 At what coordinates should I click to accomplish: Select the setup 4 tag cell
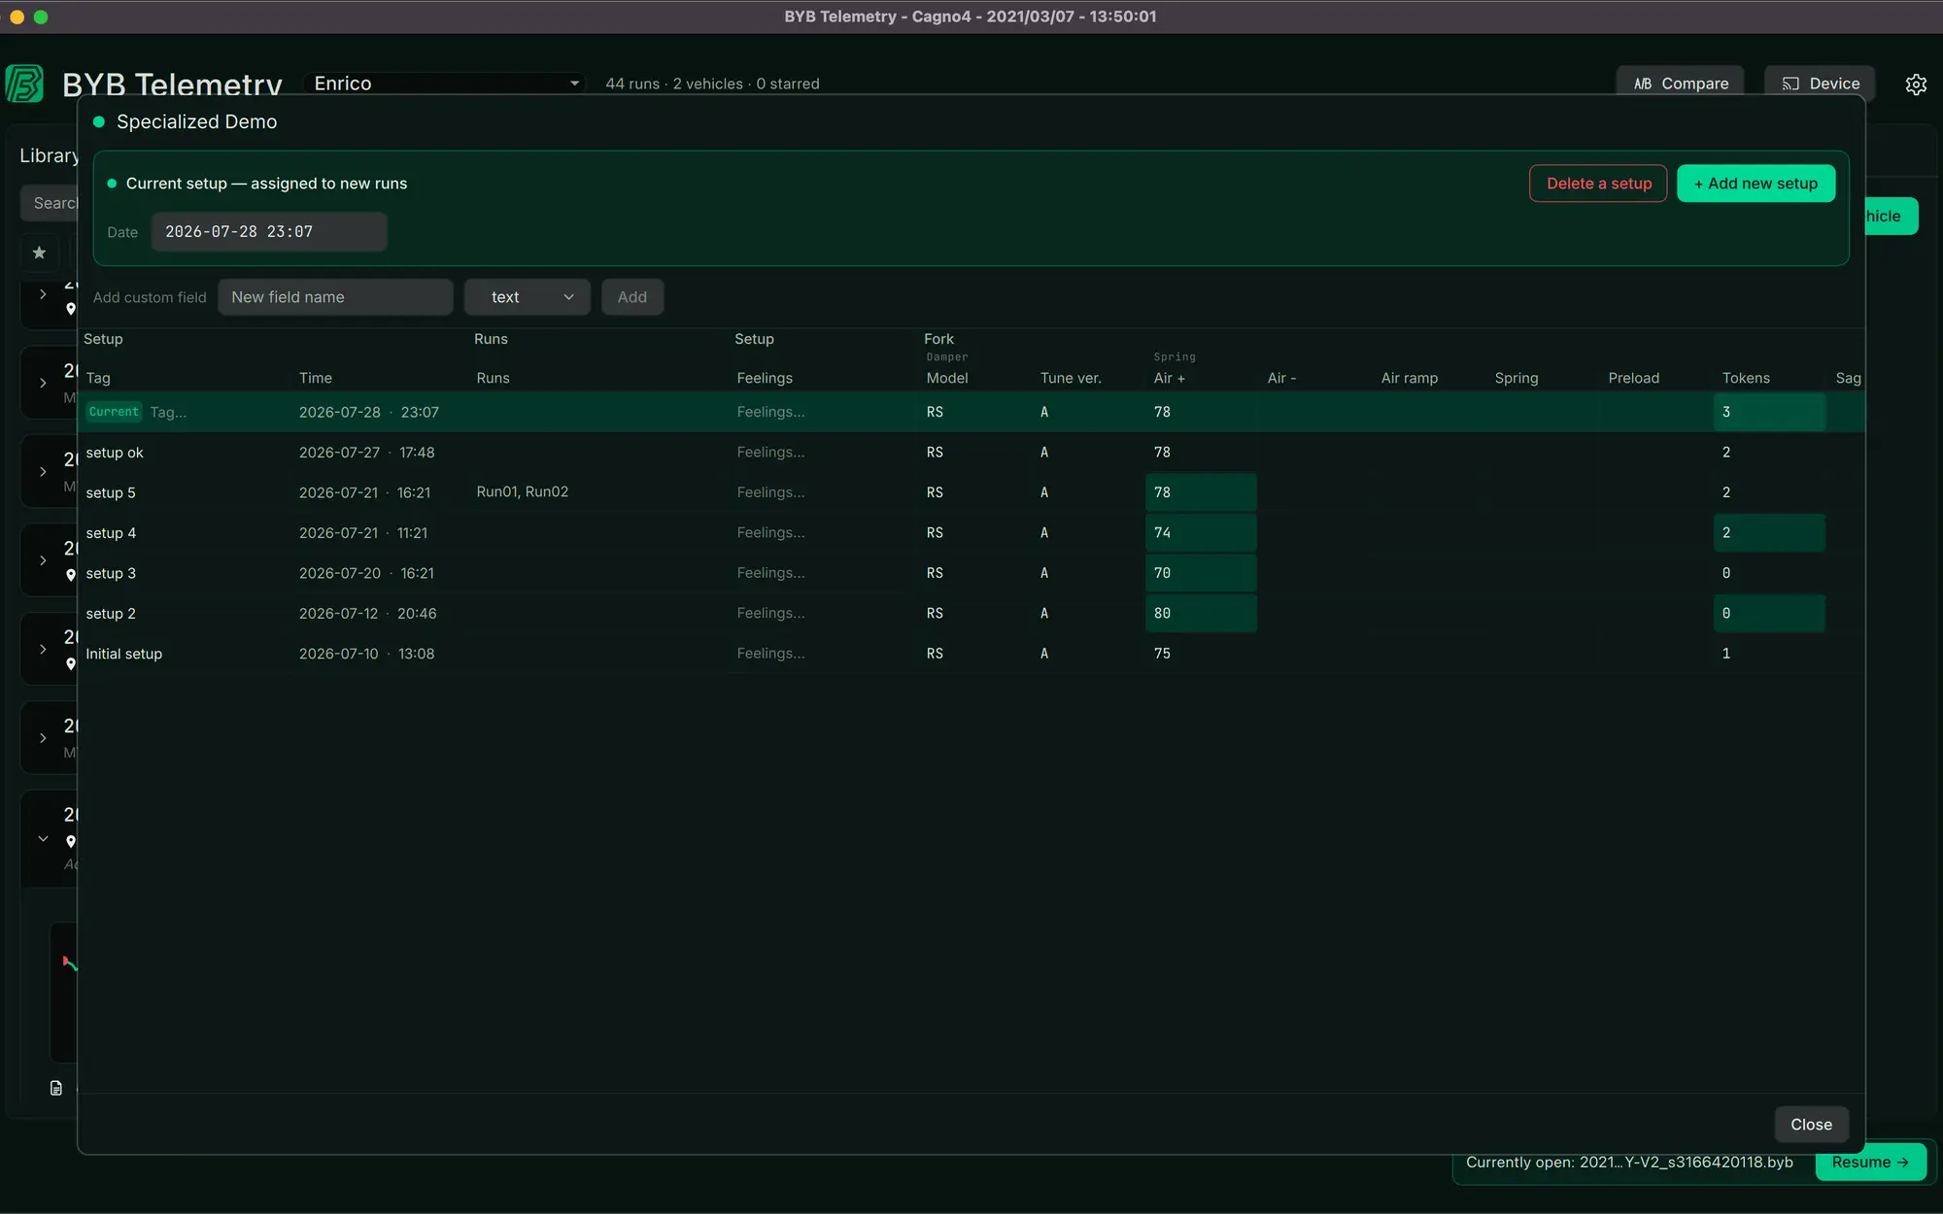(111, 533)
